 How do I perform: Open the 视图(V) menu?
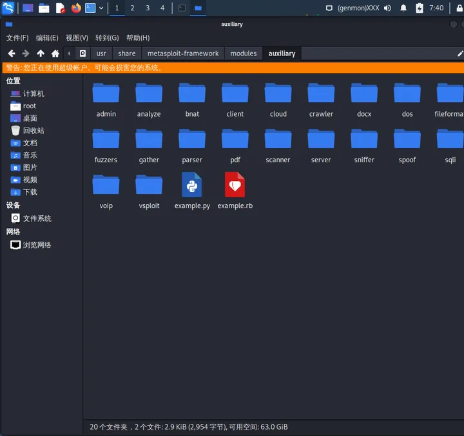pyautogui.click(x=77, y=38)
